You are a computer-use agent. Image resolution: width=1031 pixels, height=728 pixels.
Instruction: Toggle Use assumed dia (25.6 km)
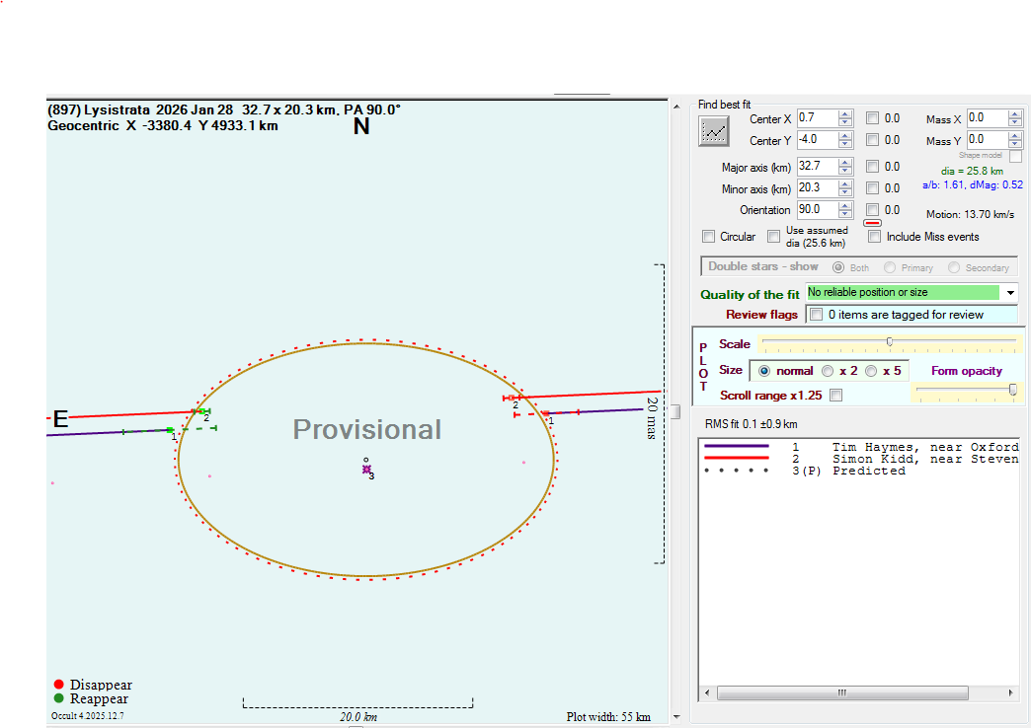point(773,237)
